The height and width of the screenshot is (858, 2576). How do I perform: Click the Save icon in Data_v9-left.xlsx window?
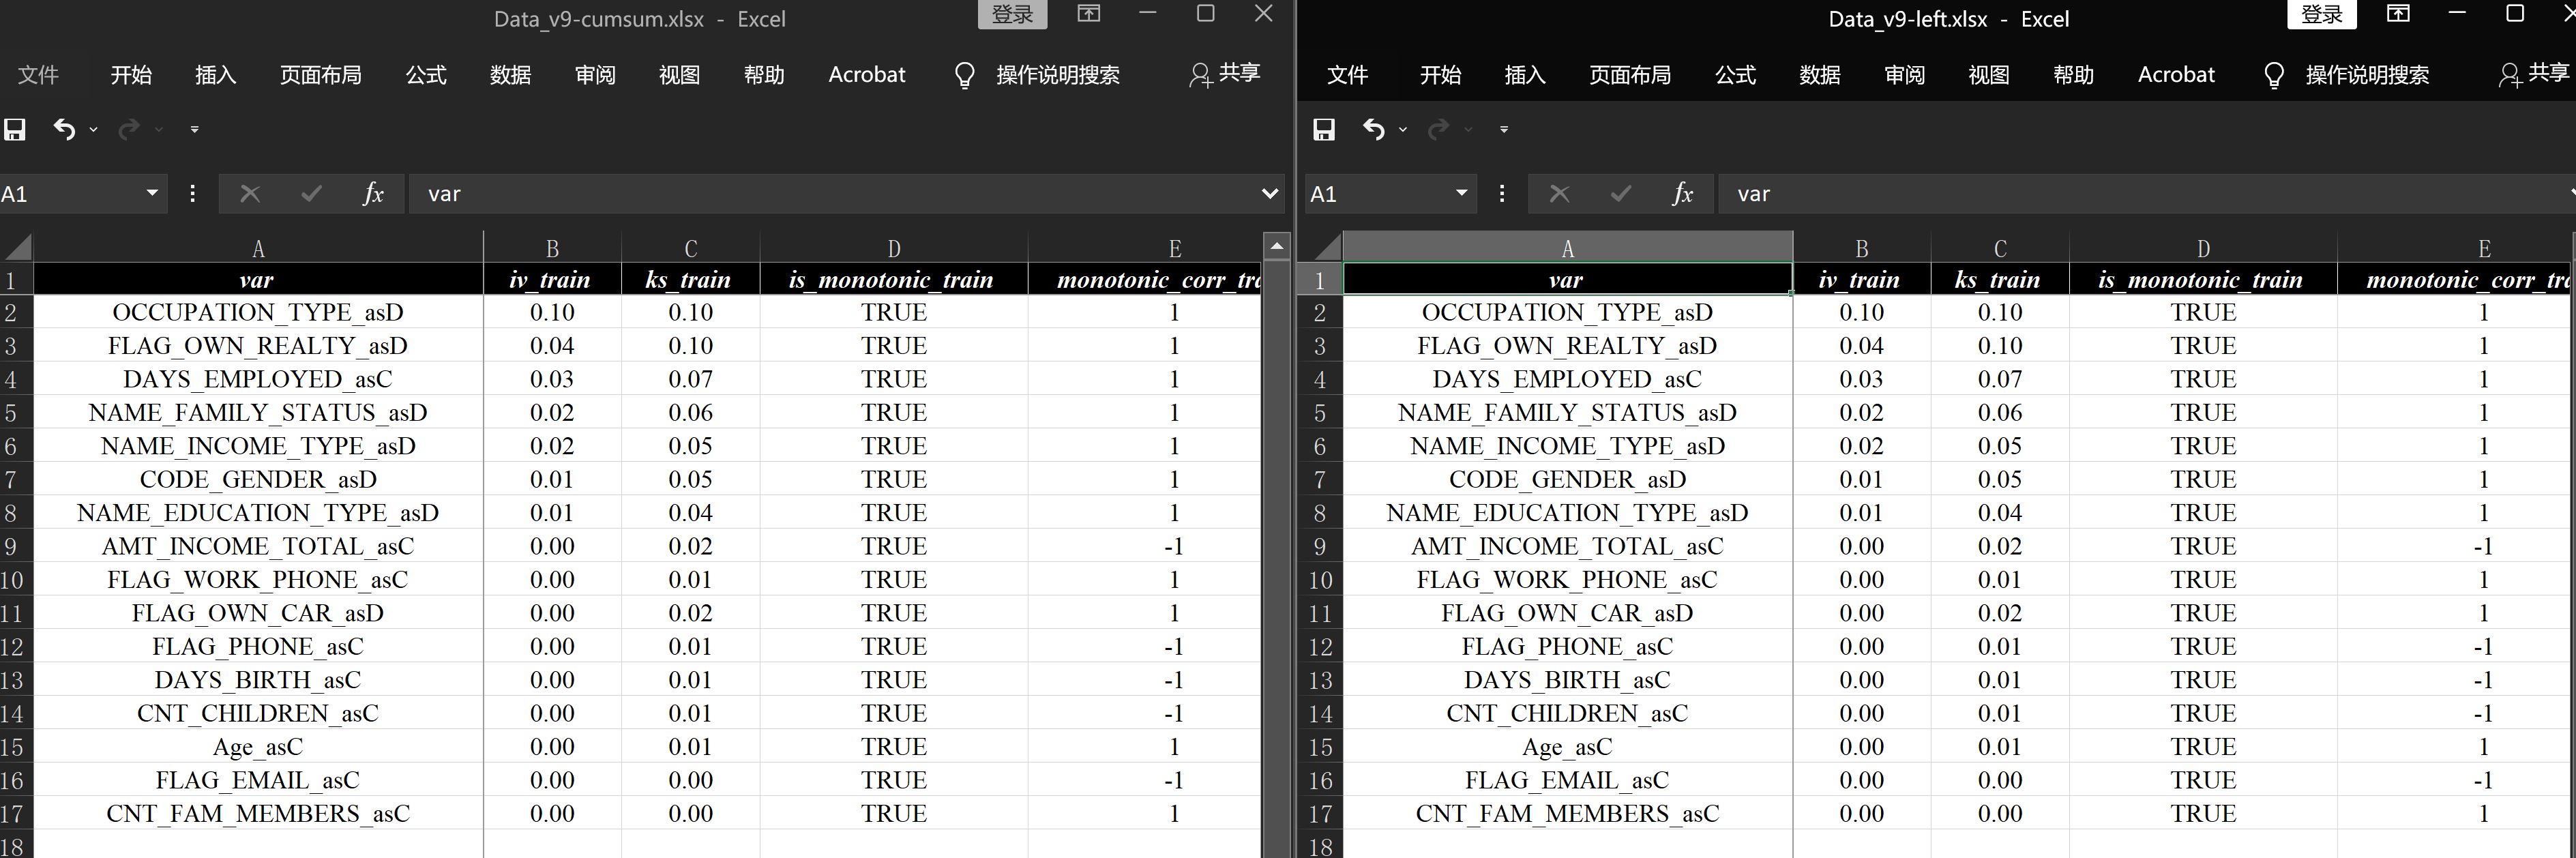(1324, 129)
